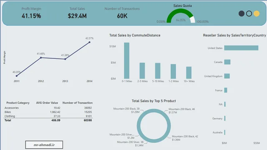Click the yellow theme circle
This screenshot has width=267, height=150.
click(257, 14)
